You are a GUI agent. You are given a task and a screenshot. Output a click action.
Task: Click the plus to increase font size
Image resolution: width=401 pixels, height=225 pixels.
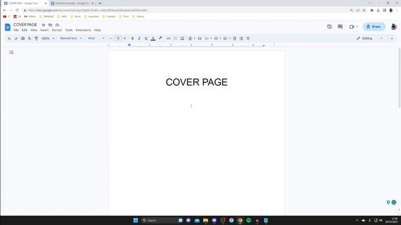click(x=125, y=39)
